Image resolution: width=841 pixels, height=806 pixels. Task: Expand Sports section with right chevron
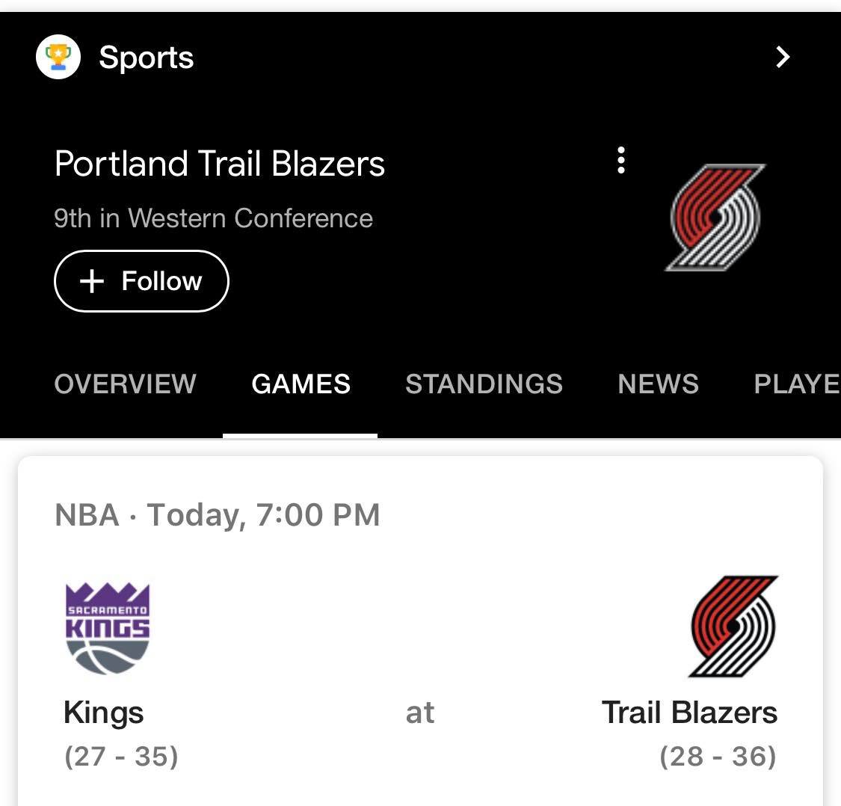tap(783, 57)
